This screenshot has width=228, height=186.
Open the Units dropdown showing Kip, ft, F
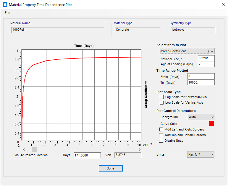tap(201, 154)
